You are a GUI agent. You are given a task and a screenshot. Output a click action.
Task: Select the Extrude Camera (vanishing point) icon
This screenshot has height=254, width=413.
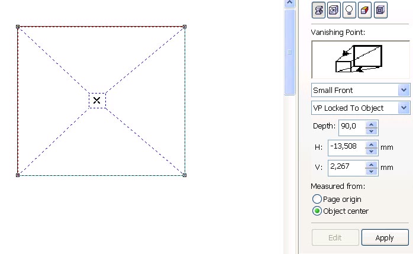pyautogui.click(x=318, y=10)
